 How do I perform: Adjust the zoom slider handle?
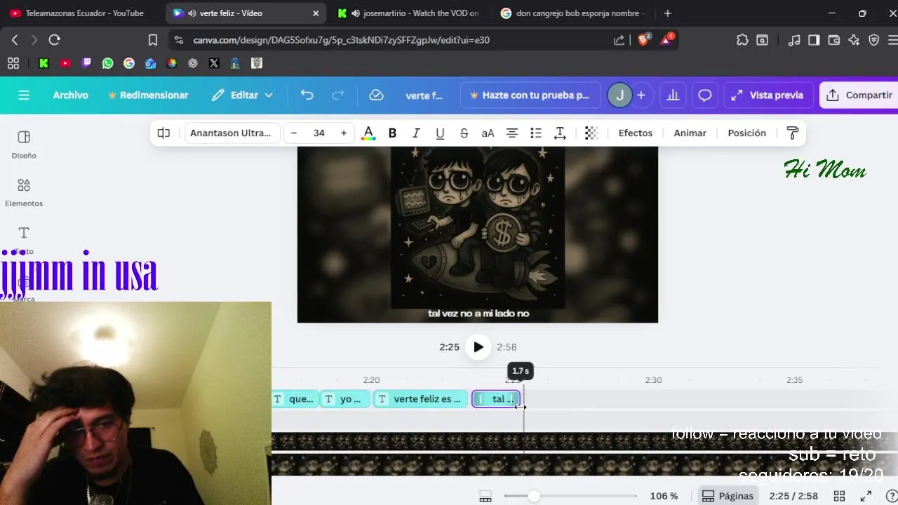click(x=534, y=497)
